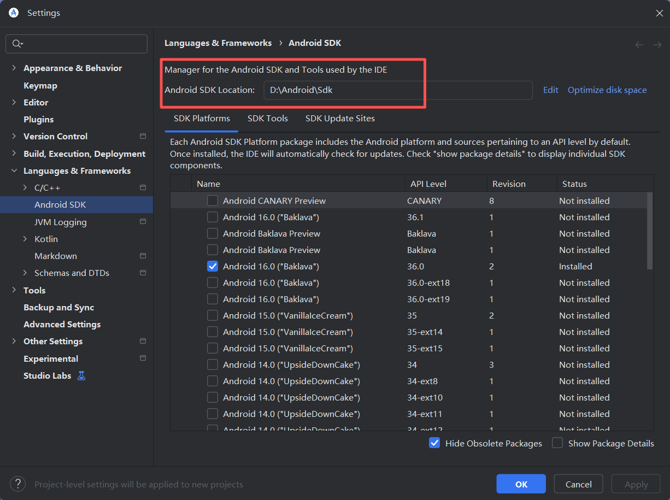Image resolution: width=670 pixels, height=500 pixels.
Task: Click the Android Studio logo icon
Action: [x=14, y=13]
